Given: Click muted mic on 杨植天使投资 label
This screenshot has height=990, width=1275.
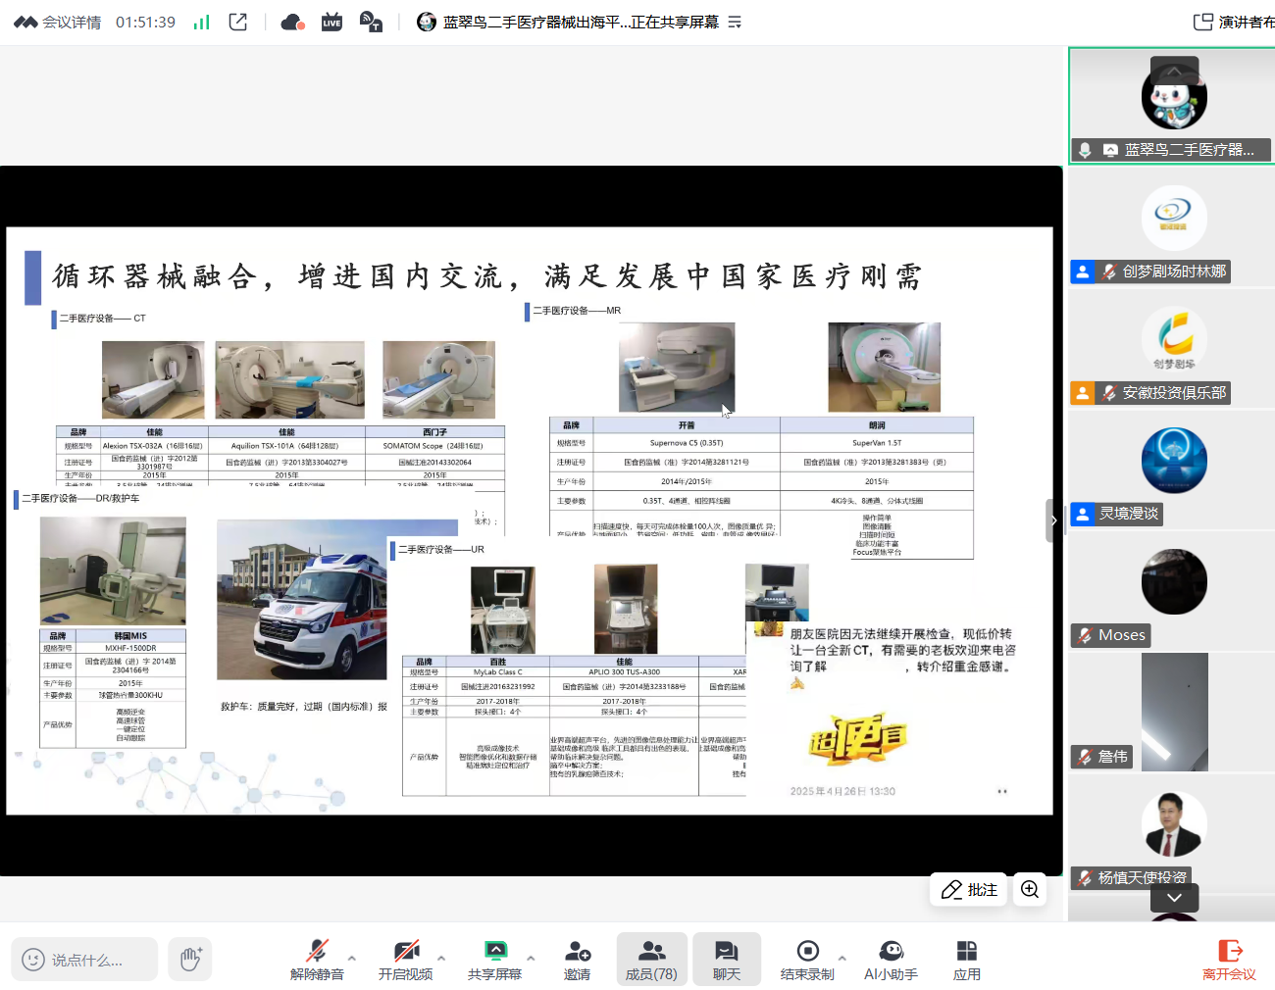Looking at the screenshot, I should pos(1085,878).
